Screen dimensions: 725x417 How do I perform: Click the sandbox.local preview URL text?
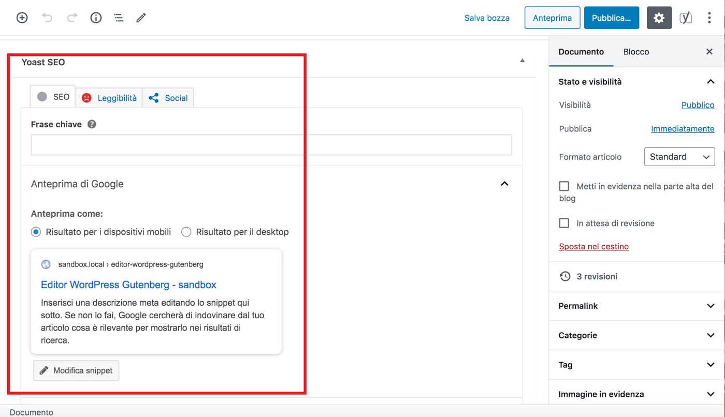(x=130, y=264)
